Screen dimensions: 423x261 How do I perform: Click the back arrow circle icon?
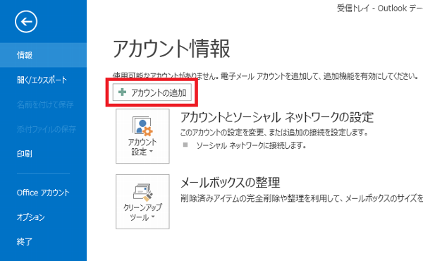26,22
